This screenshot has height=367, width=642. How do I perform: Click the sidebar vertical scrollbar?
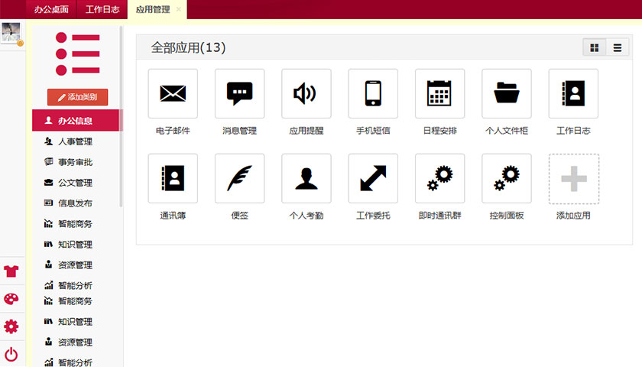tap(122, 117)
